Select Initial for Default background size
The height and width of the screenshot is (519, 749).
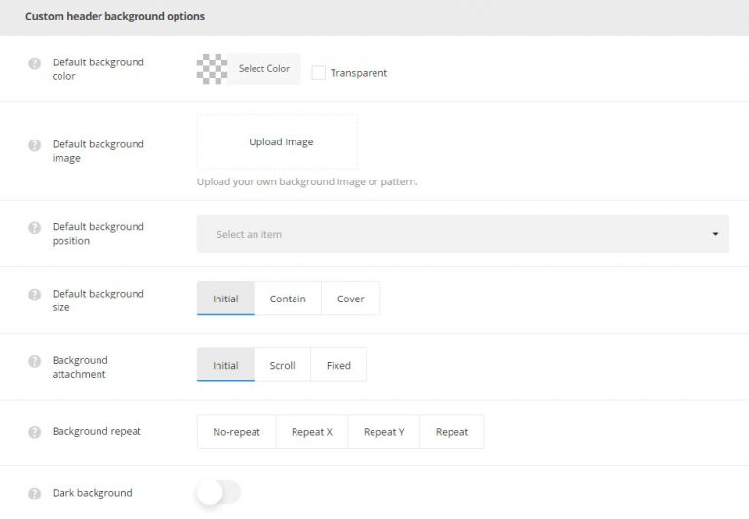pos(225,299)
